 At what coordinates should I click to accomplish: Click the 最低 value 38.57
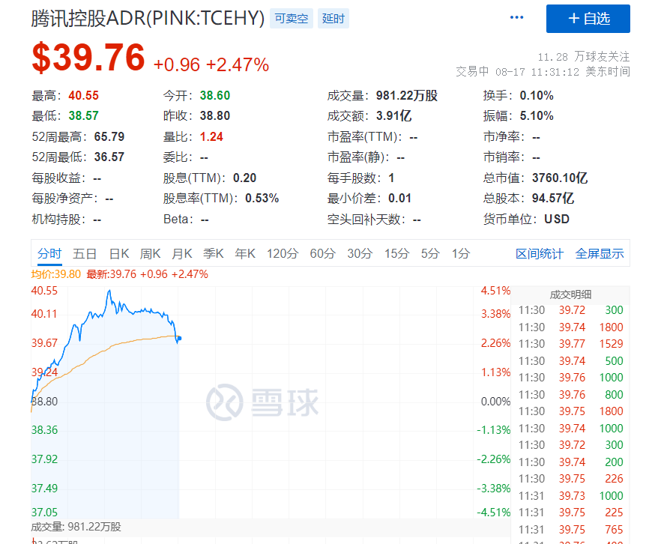83,115
